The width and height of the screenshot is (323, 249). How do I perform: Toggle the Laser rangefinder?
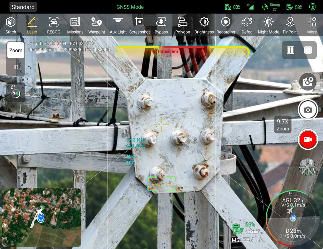coord(32,25)
